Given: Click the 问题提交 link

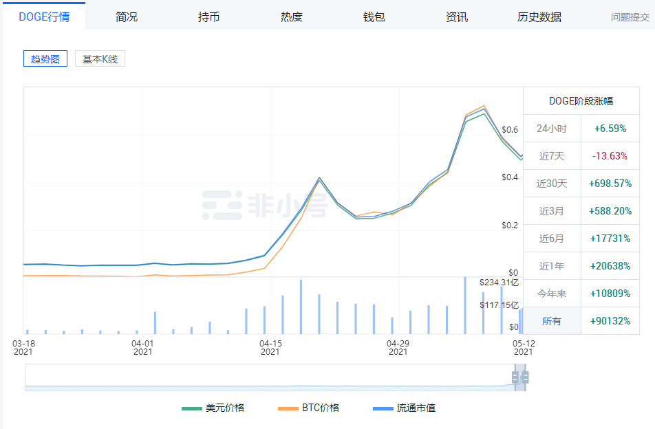Looking at the screenshot, I should coord(630,17).
